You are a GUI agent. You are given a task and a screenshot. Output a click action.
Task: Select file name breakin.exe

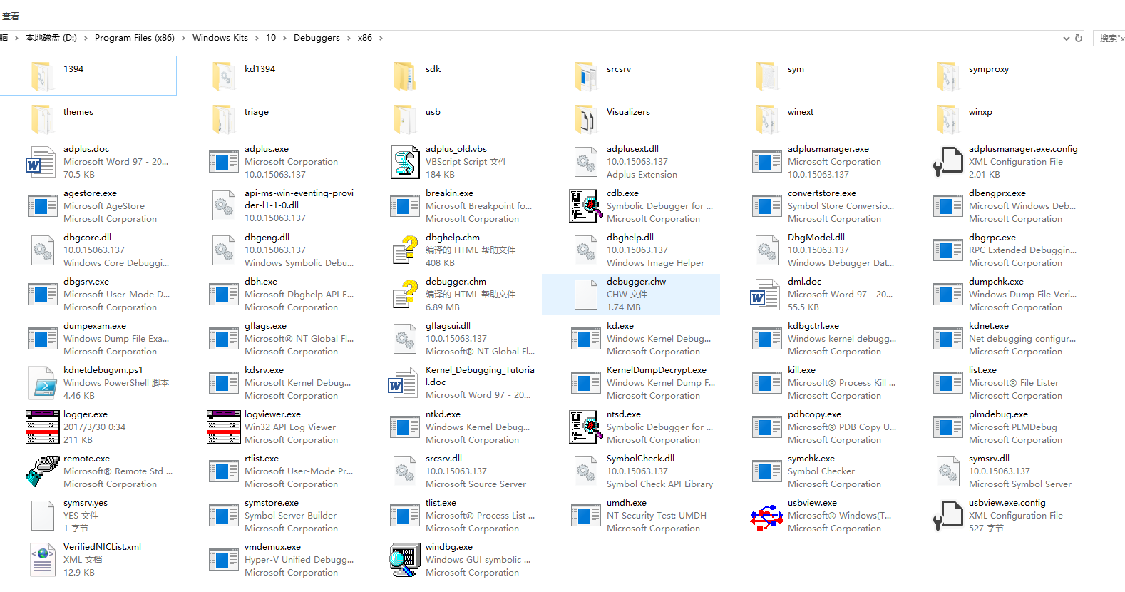pos(449,193)
